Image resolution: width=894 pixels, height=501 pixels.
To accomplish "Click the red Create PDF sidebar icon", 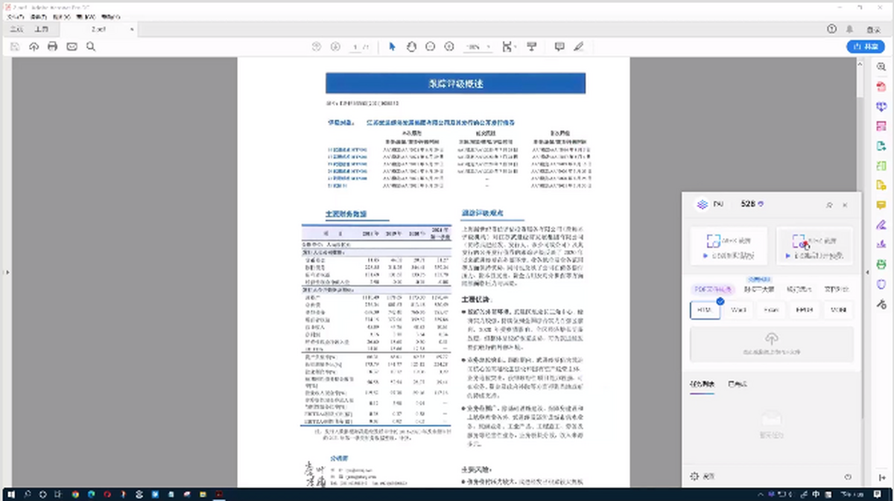I will pos(881,87).
